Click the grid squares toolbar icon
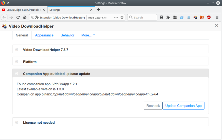The image size is (222, 140). (x=175, y=17)
